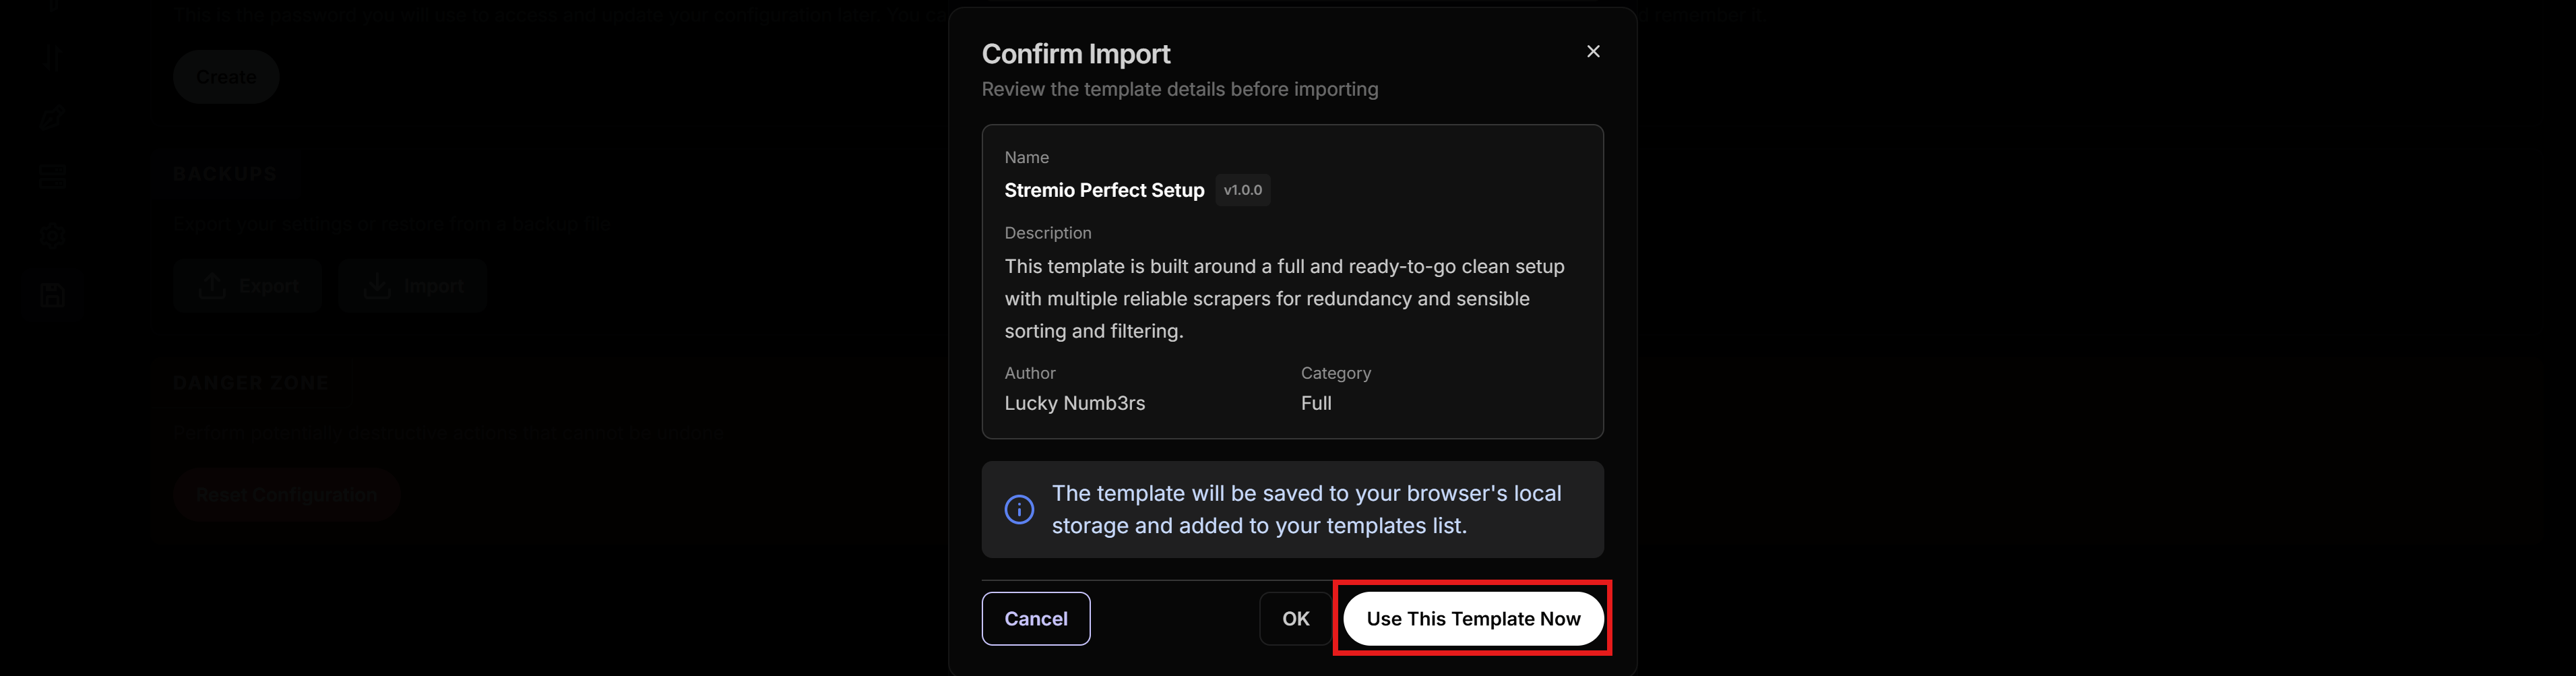Click the Stremio Perfect Setup template name
The width and height of the screenshot is (2576, 676).
[1104, 190]
